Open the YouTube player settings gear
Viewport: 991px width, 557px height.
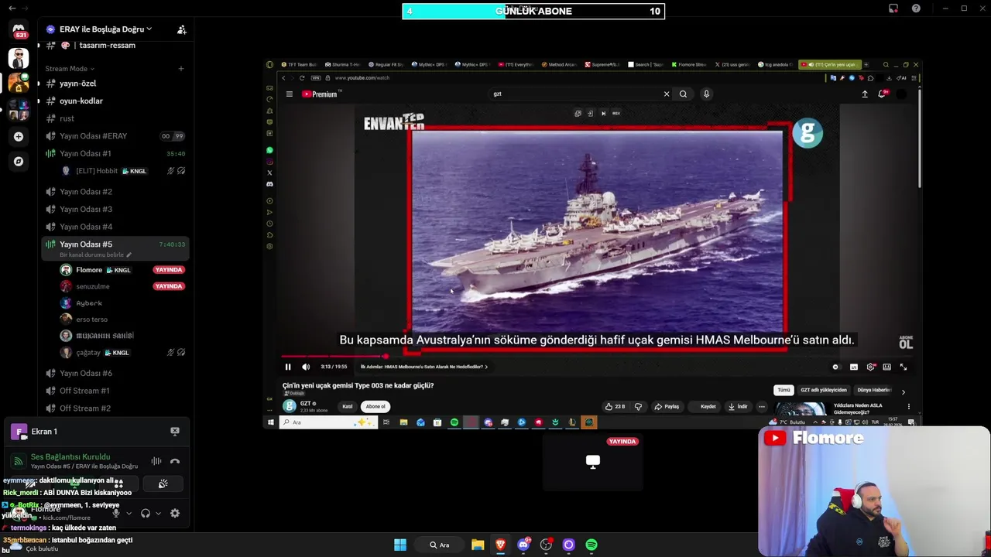(870, 367)
